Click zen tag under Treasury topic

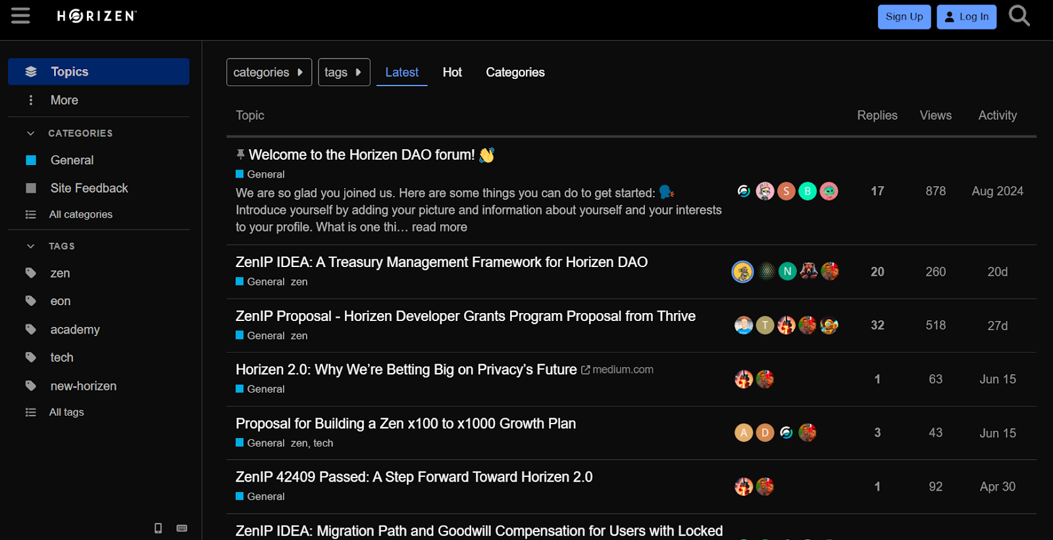point(299,282)
